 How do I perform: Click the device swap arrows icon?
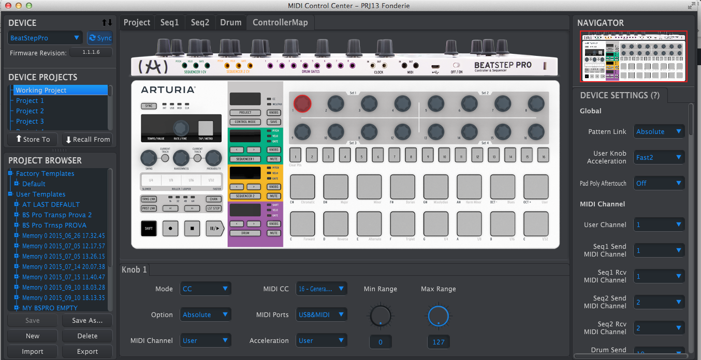coord(107,23)
